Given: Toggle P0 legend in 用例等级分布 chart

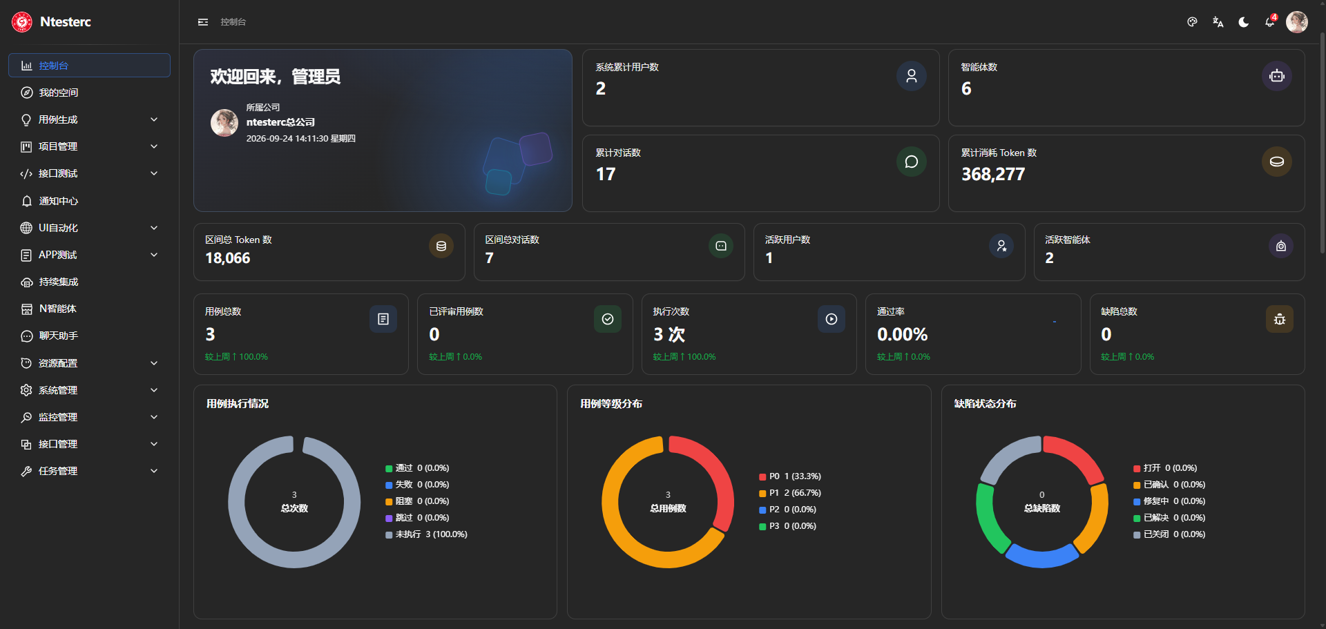Looking at the screenshot, I should [790, 476].
